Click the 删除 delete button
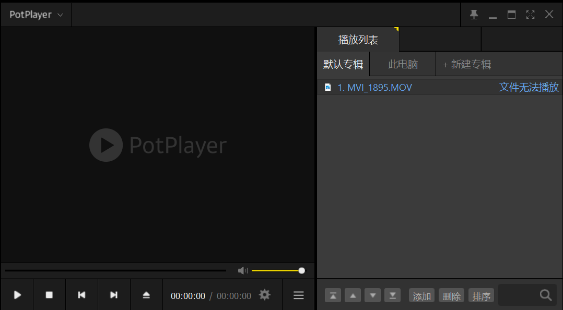563x310 pixels. coord(452,295)
